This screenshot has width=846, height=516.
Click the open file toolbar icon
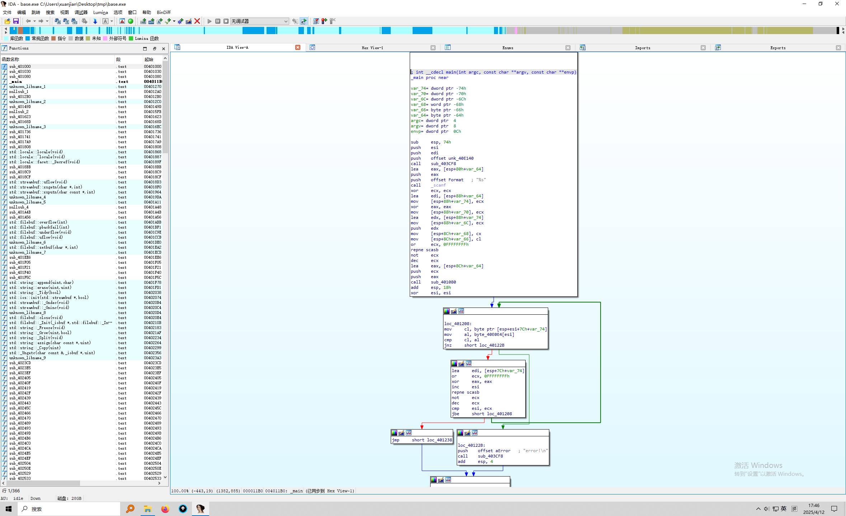click(7, 21)
